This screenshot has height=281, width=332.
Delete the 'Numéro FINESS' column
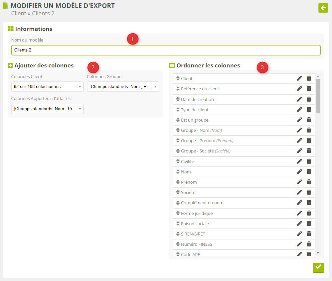[x=309, y=244]
